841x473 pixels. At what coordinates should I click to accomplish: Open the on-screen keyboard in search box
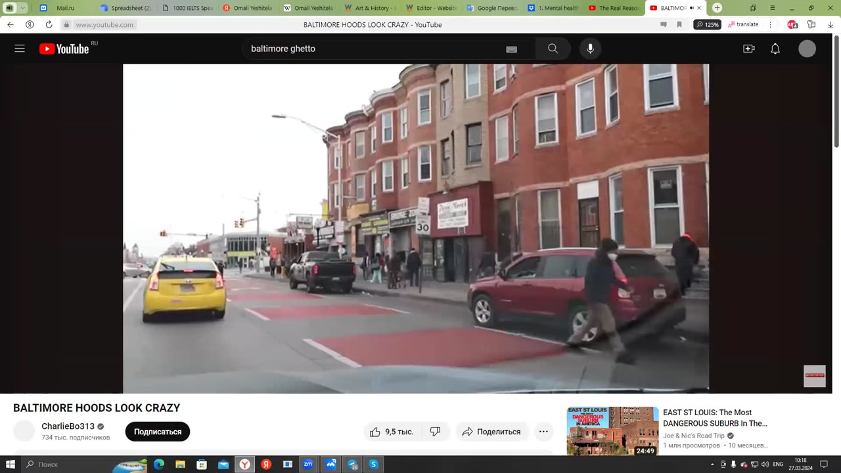(x=511, y=49)
